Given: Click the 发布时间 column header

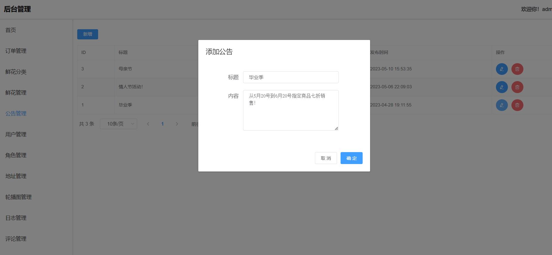Looking at the screenshot, I should click(379, 52).
